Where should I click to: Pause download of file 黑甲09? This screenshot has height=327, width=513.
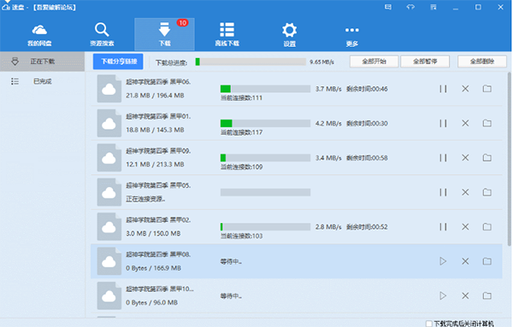[x=443, y=158]
